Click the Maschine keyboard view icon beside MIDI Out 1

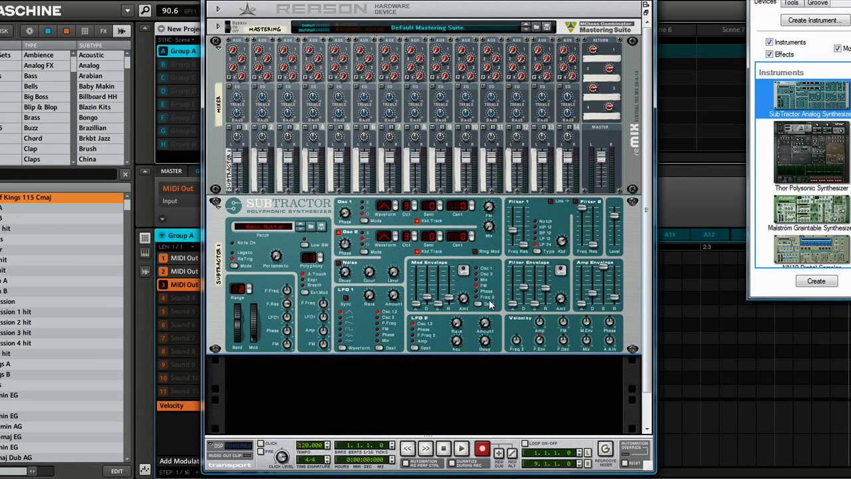pos(145,253)
